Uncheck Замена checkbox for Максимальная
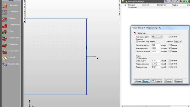Image resolution: width=190 pixels, height=107 pixels. coord(170,48)
